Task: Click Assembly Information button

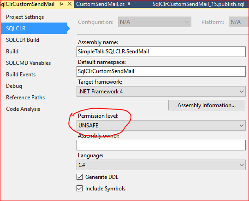Action: click(207, 105)
